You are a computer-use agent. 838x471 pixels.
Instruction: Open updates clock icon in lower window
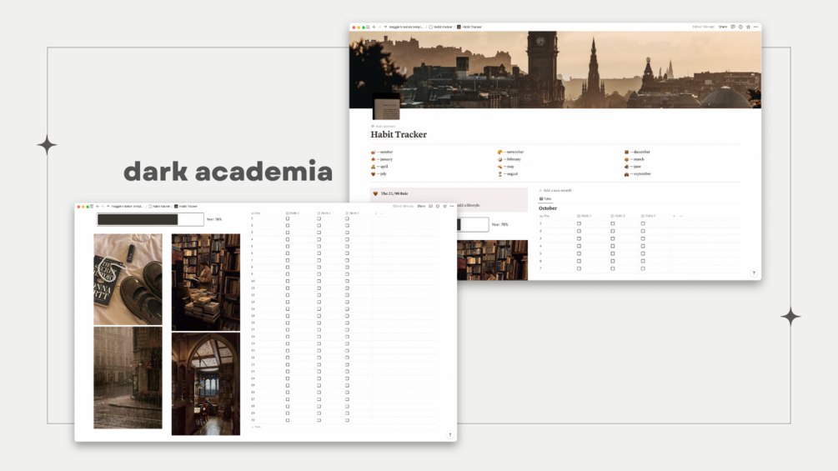438,206
